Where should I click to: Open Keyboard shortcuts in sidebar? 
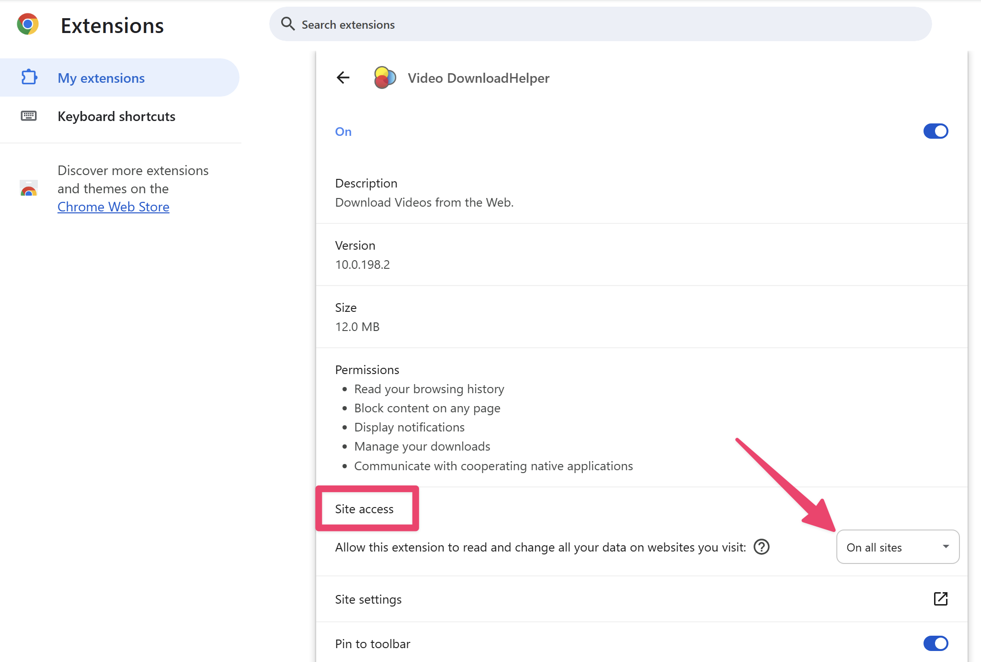pyautogui.click(x=116, y=116)
